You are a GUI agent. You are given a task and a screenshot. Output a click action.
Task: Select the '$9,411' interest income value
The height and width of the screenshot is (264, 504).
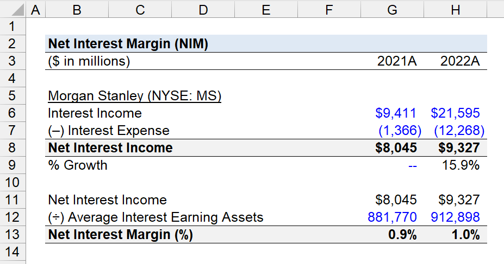click(x=396, y=113)
